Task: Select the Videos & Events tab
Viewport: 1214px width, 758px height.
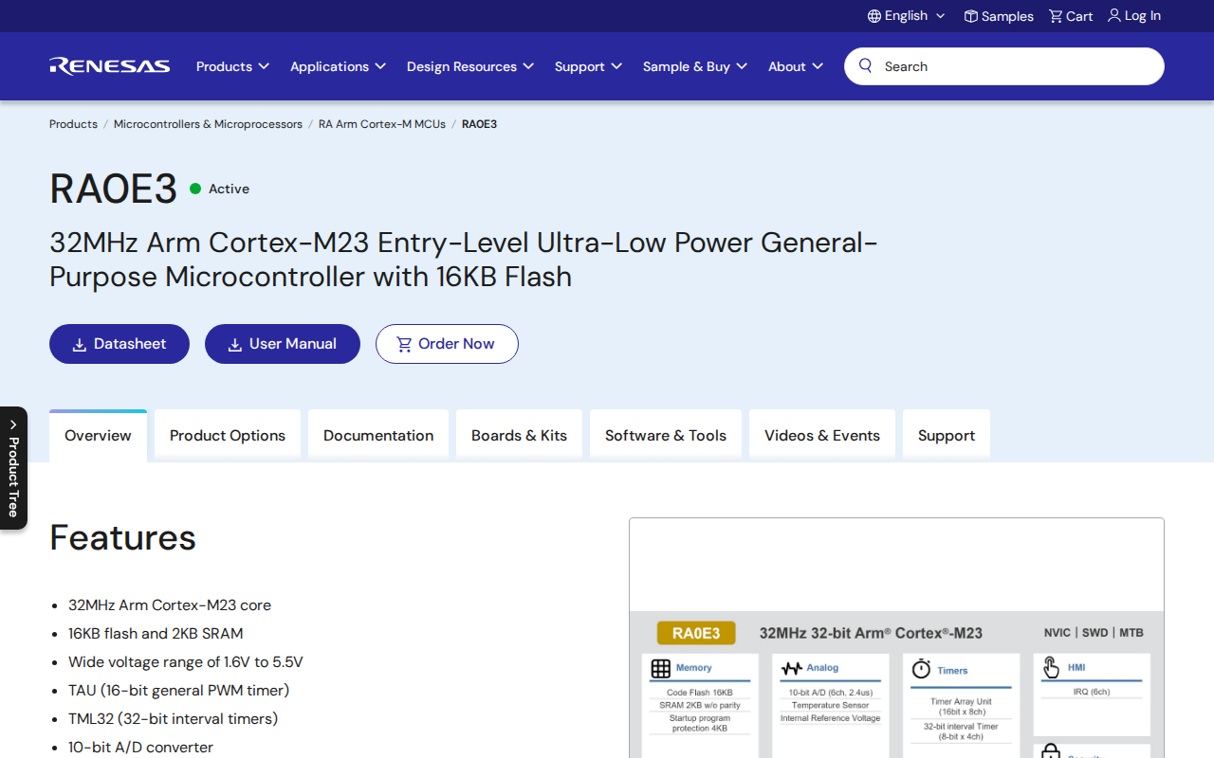Action: pyautogui.click(x=822, y=435)
